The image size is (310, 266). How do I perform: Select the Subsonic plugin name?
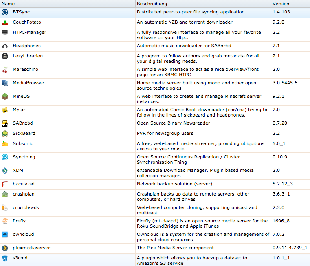(x=23, y=143)
